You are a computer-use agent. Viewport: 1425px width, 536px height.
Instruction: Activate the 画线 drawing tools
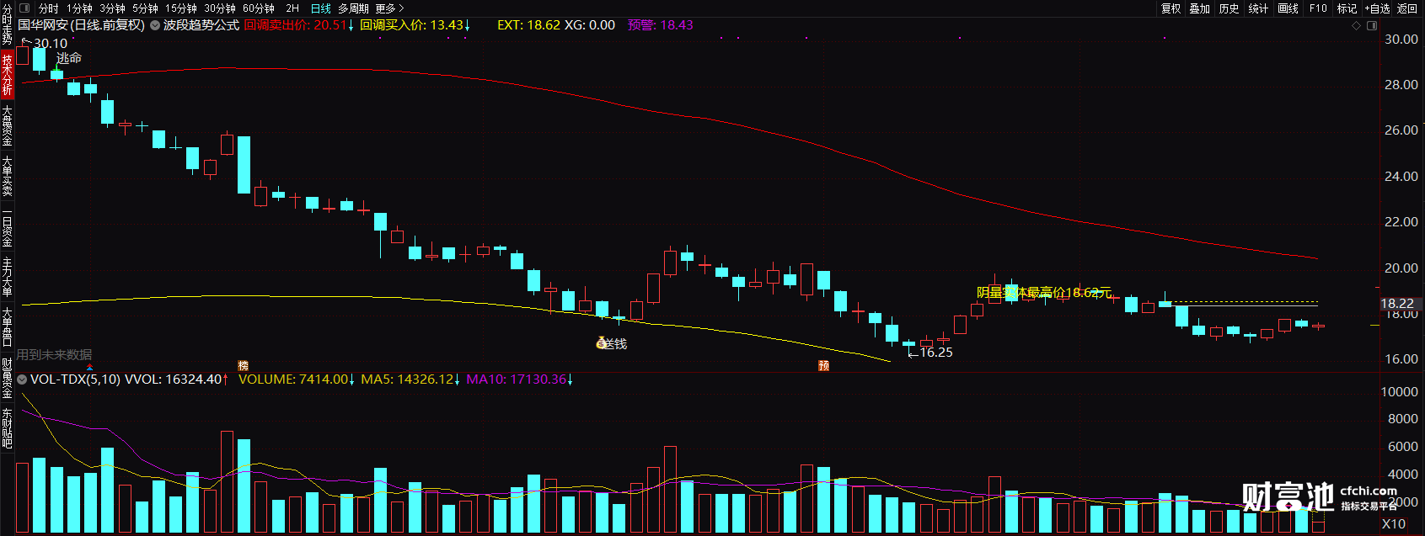(1288, 8)
